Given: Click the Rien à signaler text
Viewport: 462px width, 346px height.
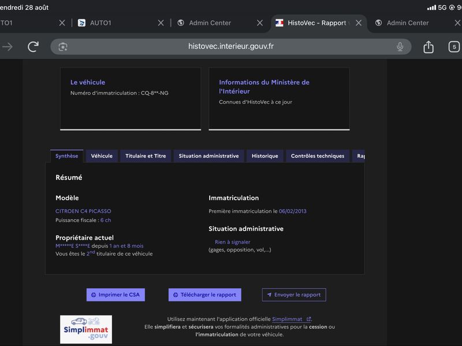Looking at the screenshot, I should coord(233,242).
